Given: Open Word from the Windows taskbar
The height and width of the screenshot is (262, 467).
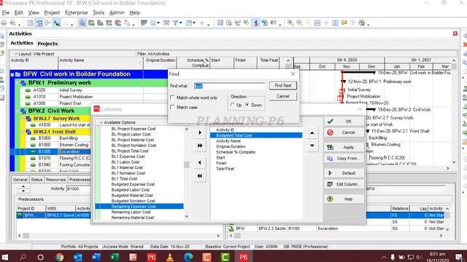Looking at the screenshot, I should point(96,257).
